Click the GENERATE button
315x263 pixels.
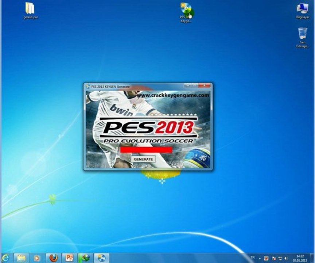click(143, 159)
